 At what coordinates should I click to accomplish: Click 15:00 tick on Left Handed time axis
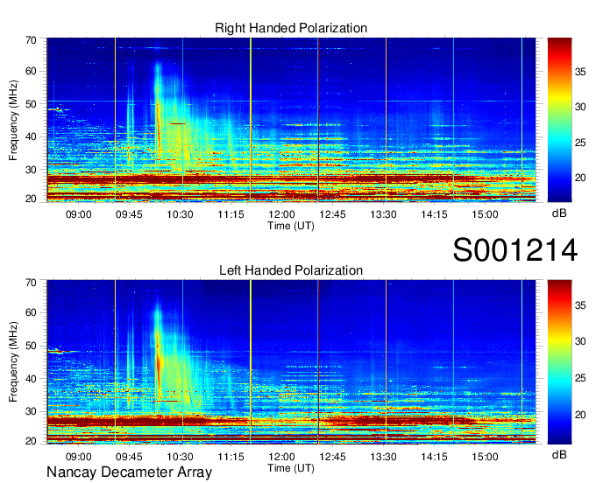click(x=485, y=457)
